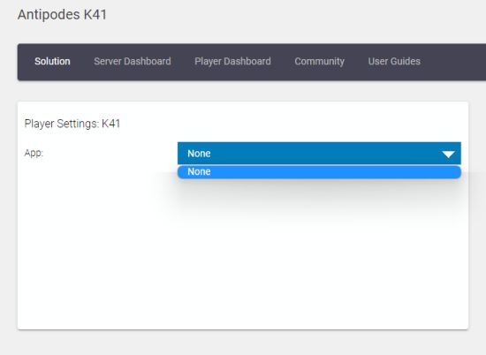Viewport: 486px width, 355px height.
Task: Click the word Player in Player Dashboard
Action: pos(208,62)
